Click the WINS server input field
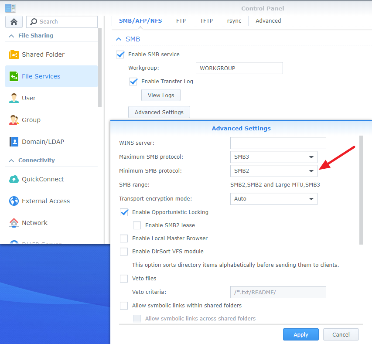Screen dimensions: 372x344 tap(278, 143)
